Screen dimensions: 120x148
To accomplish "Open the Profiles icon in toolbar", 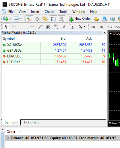I will coord(16,19).
